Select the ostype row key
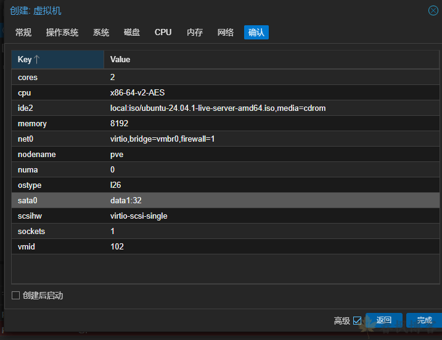442x340 pixels. tap(30, 185)
